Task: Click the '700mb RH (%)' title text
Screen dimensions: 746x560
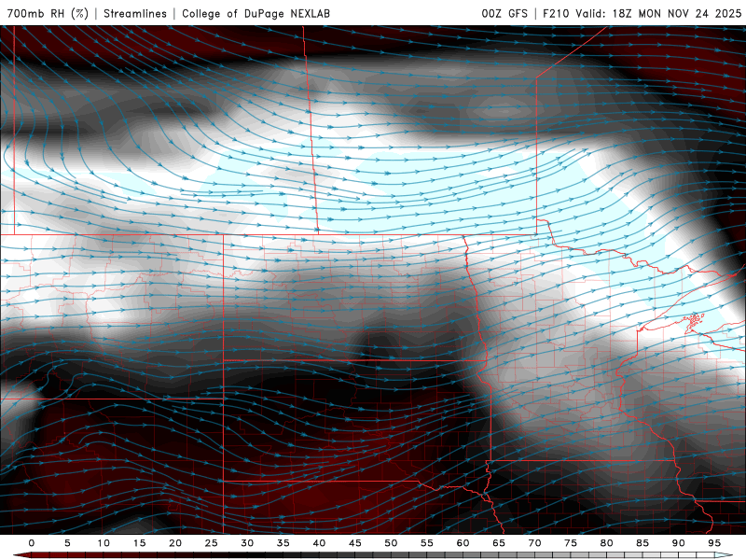Action: (x=48, y=13)
